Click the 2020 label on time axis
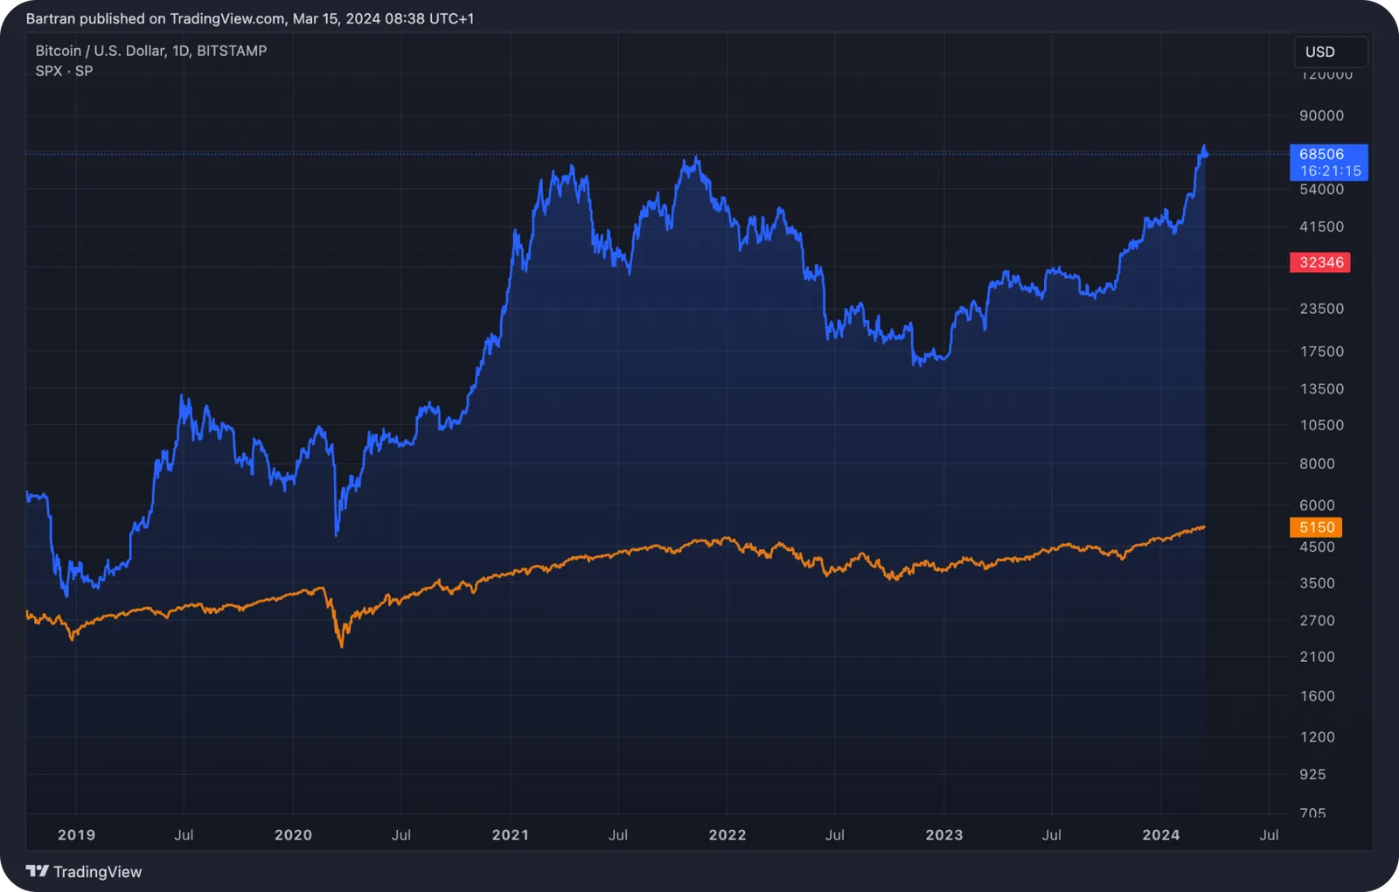Viewport: 1399px width, 892px height. point(293,835)
